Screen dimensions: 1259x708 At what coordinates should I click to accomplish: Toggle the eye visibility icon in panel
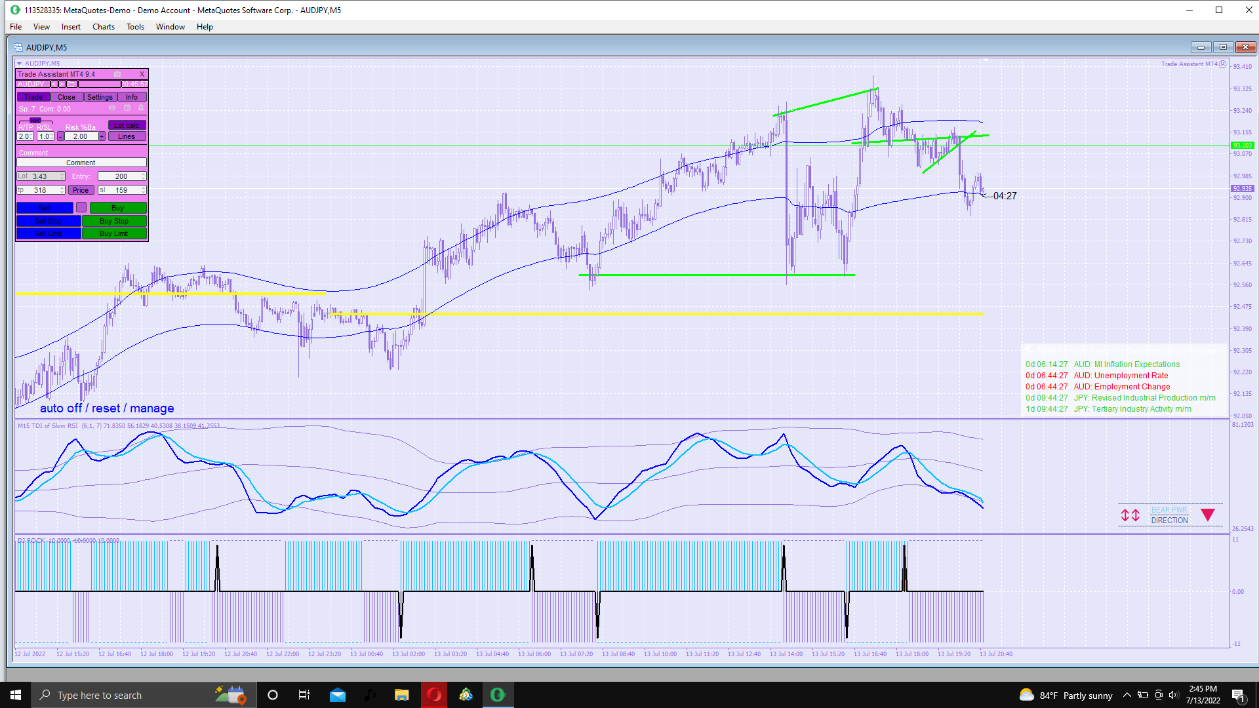pos(112,108)
